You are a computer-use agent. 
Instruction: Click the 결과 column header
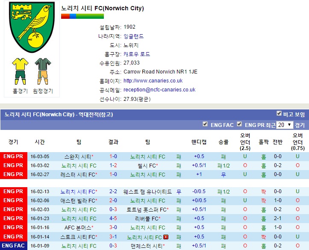coord(113,142)
